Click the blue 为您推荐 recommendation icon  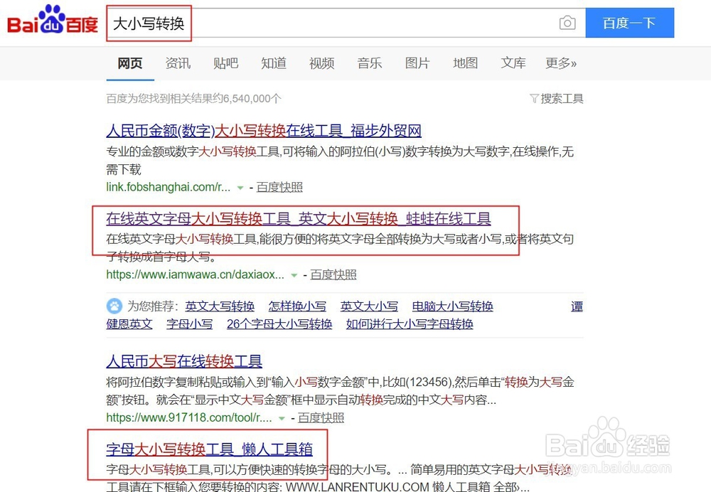[x=114, y=306]
